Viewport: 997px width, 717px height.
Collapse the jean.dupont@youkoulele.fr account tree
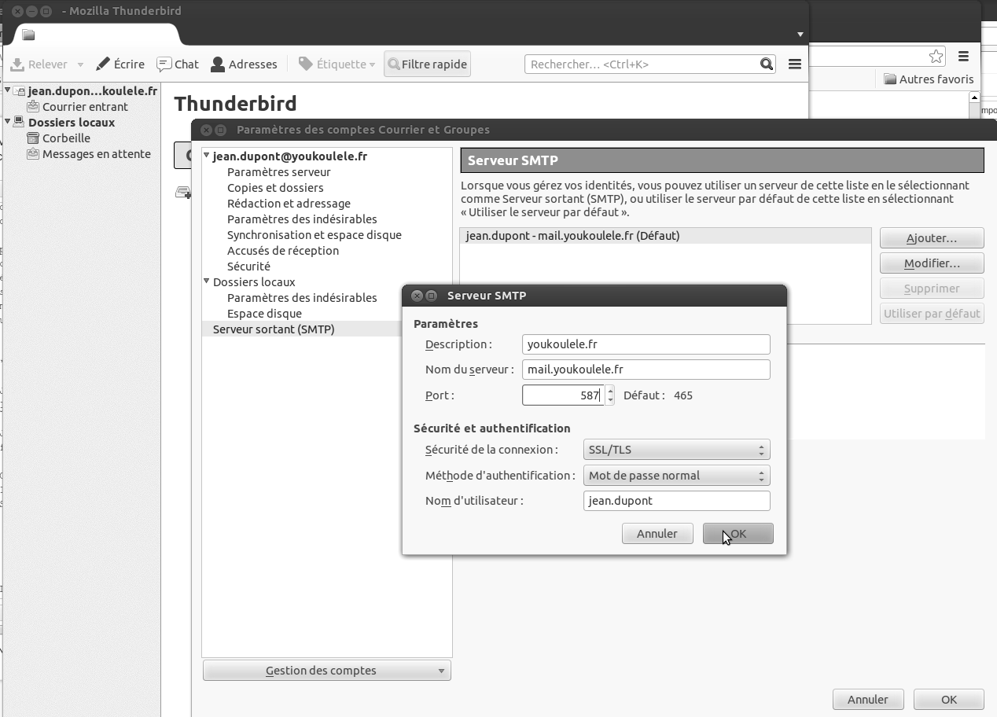(x=207, y=156)
